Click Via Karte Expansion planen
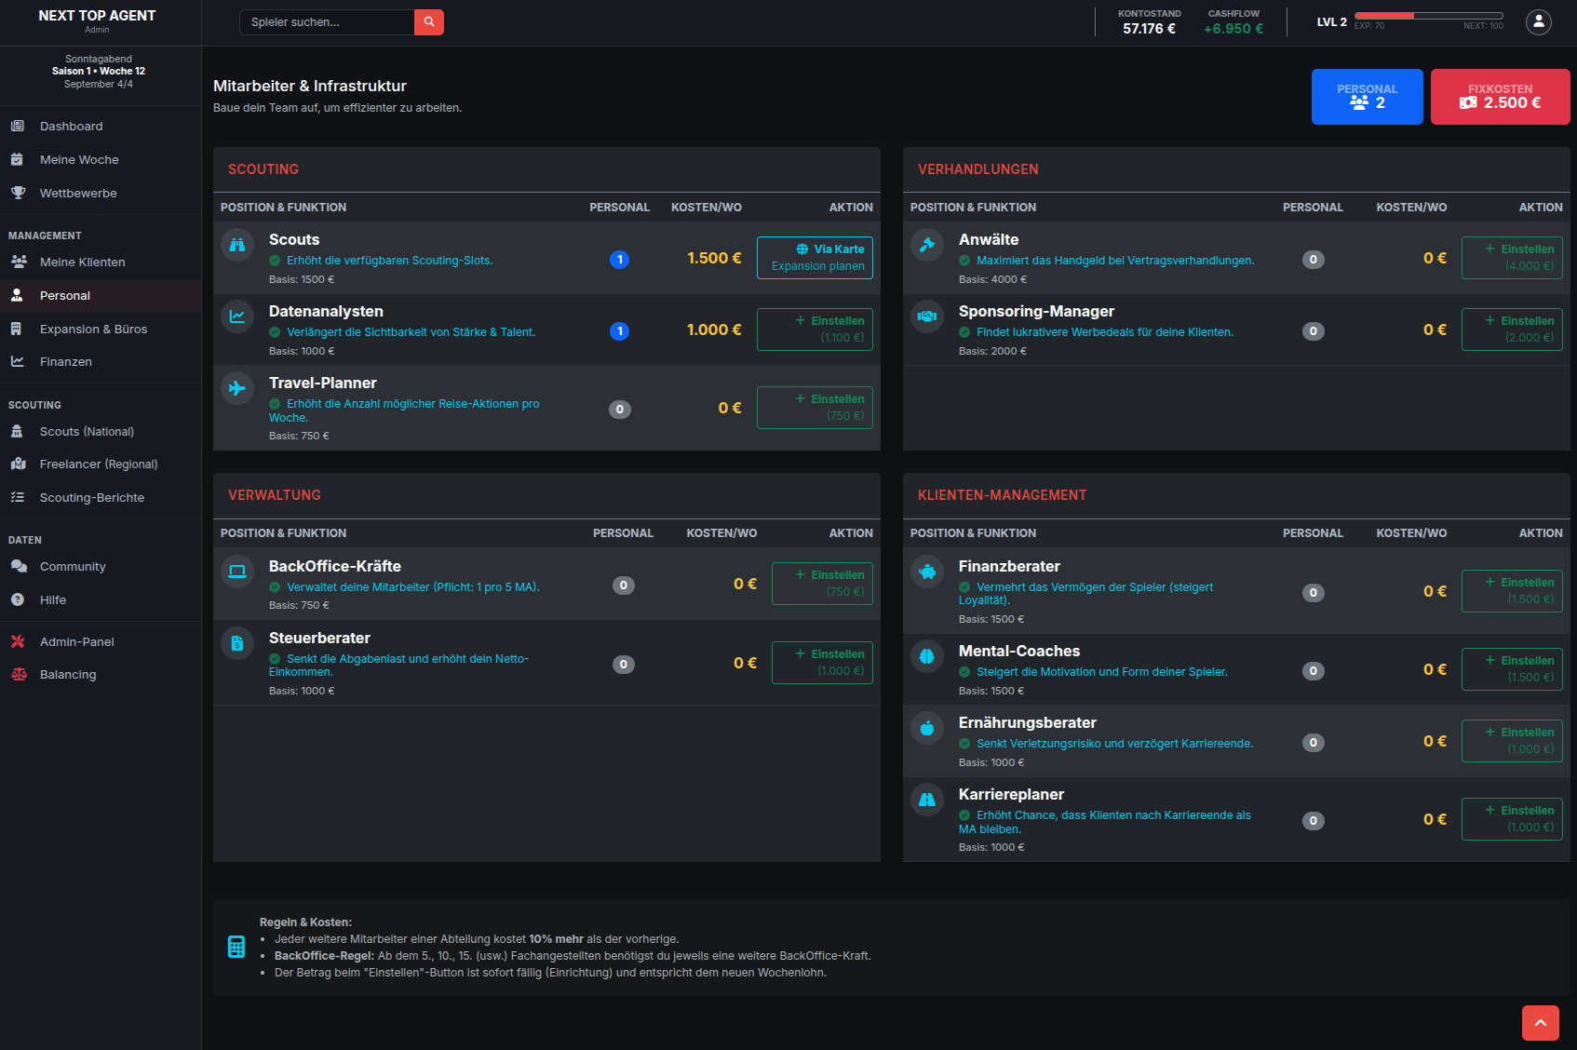The image size is (1577, 1050). pyautogui.click(x=815, y=257)
